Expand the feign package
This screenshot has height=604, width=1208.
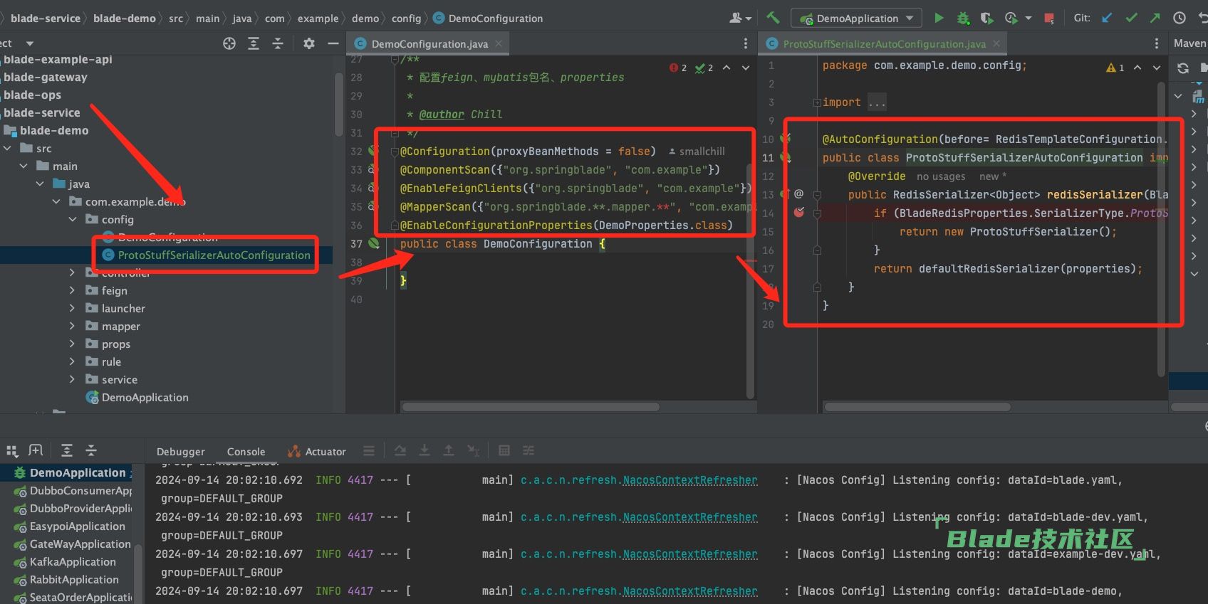point(72,290)
